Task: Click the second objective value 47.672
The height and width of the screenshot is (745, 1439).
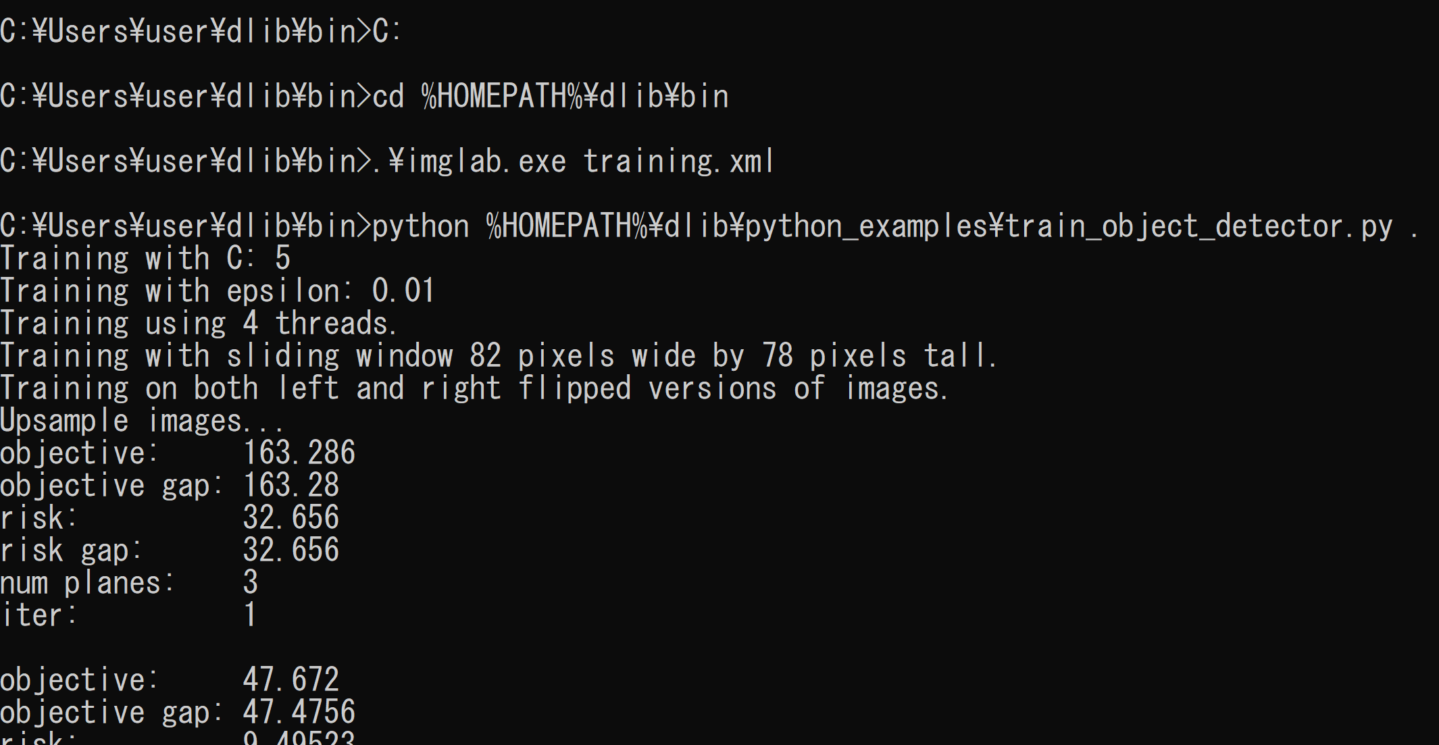Action: 291,679
